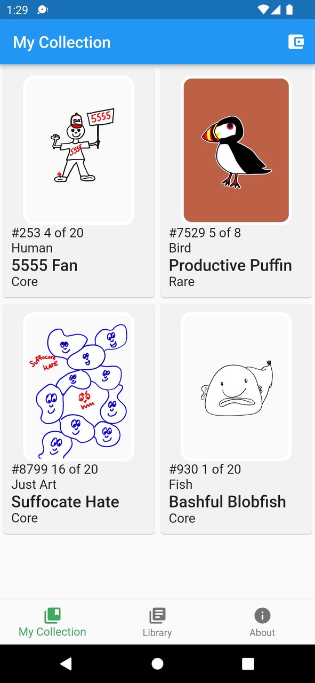Viewport: 315px width, 683px height.
Task: Open recent apps with the square button
Action: click(x=248, y=663)
